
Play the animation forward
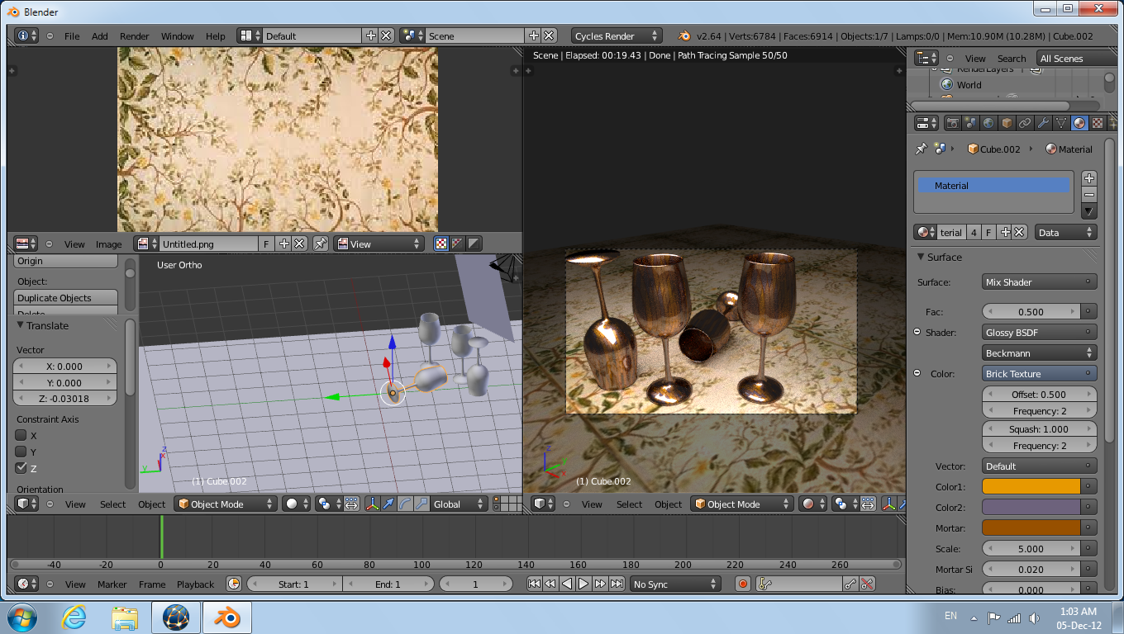pos(583,584)
